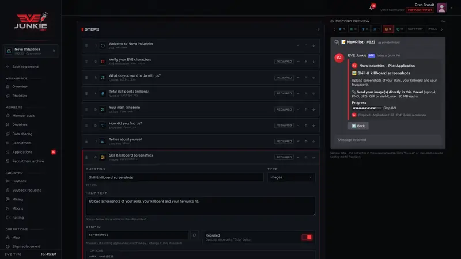Click the thread icon beside NewPilot #123
461x259 pixels.
(337, 42)
